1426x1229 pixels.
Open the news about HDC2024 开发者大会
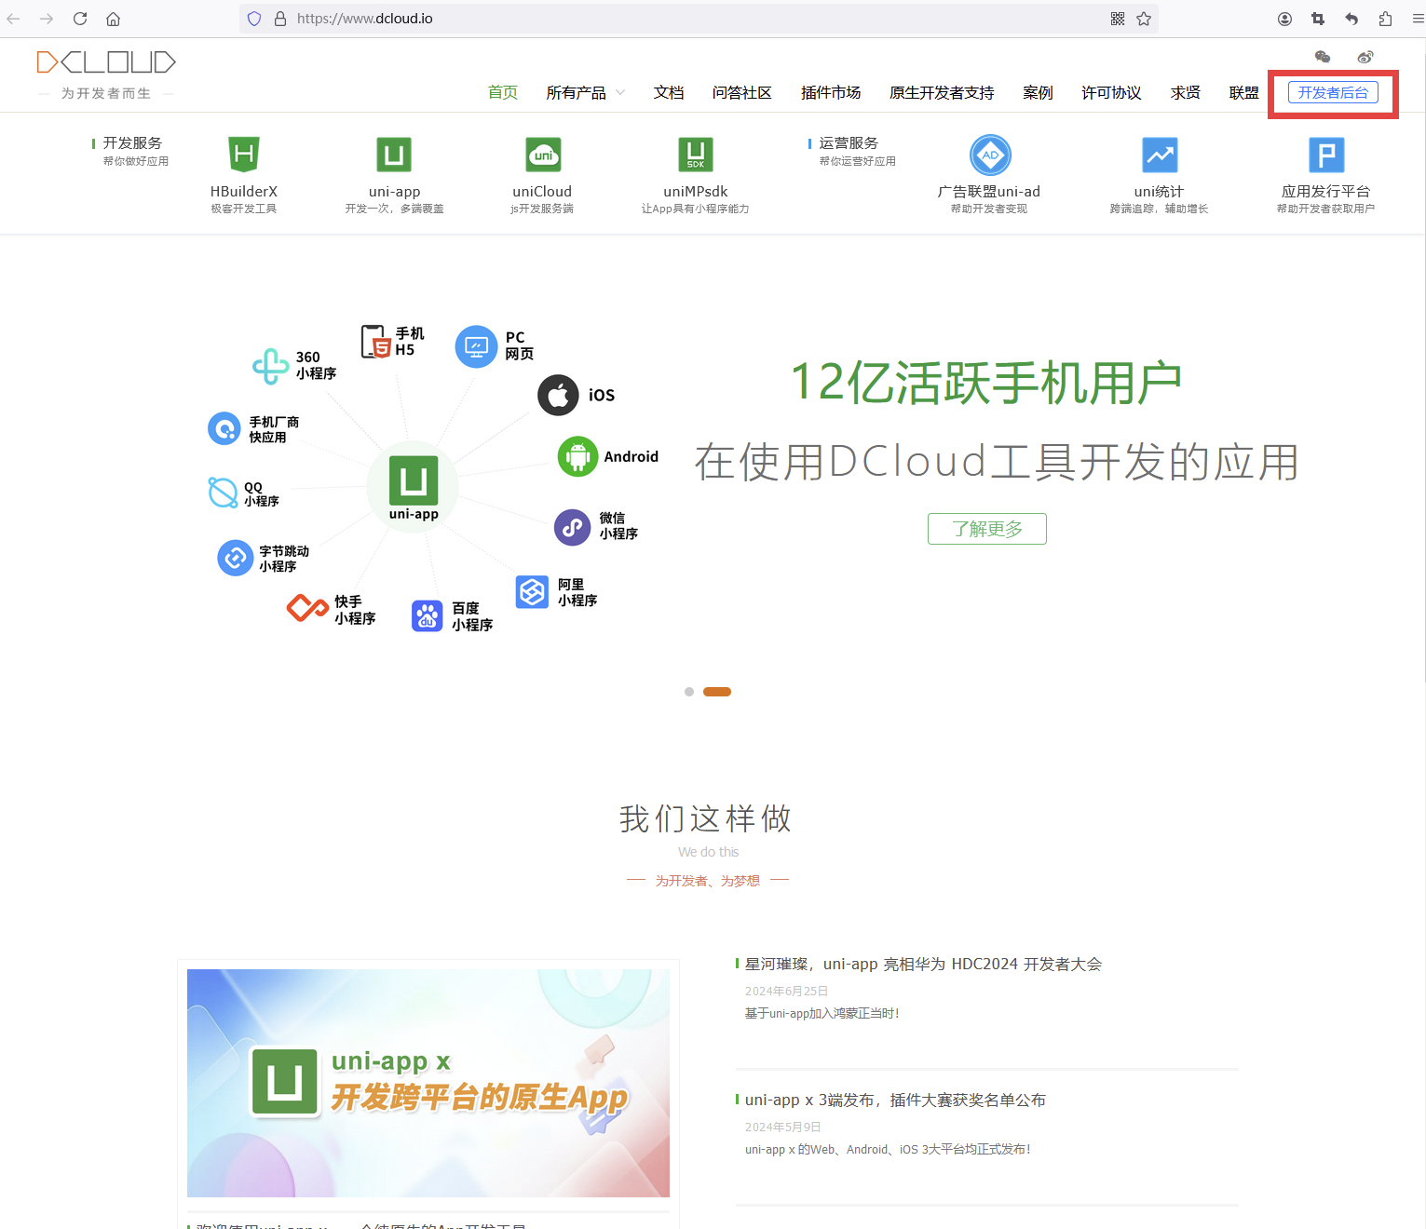coord(923,964)
